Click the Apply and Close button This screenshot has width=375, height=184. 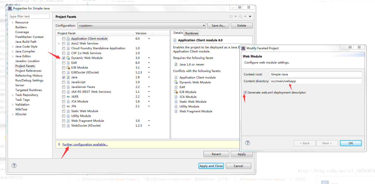point(211,166)
